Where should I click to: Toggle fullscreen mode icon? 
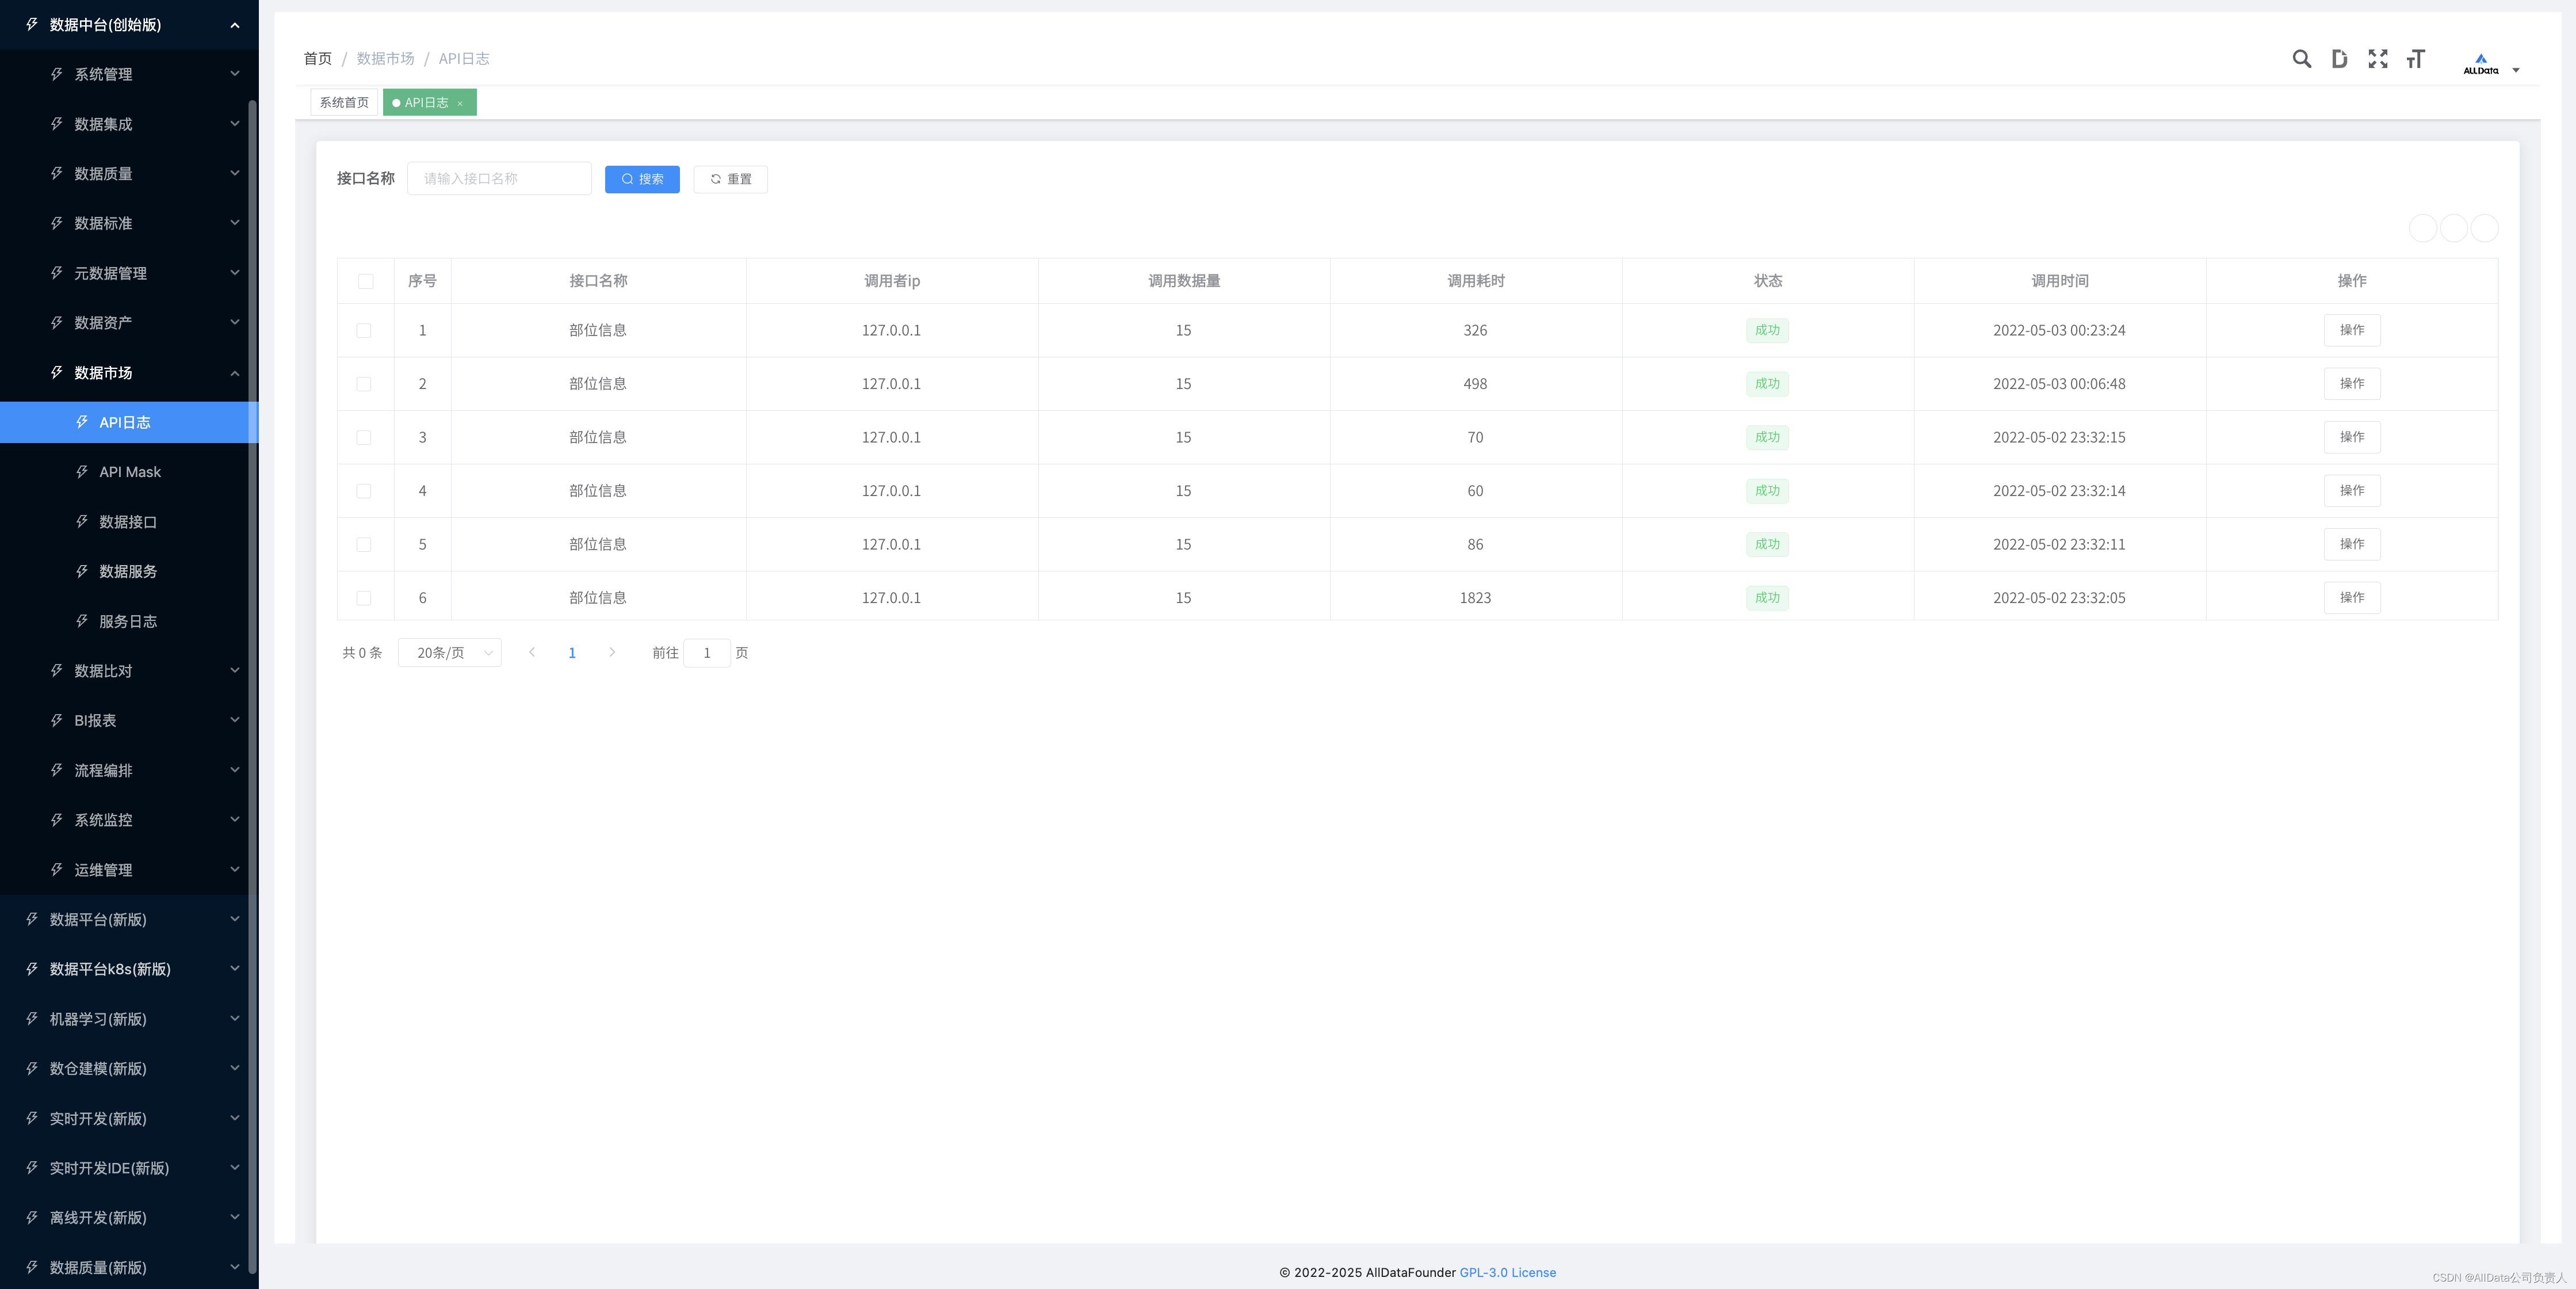pyautogui.click(x=2377, y=59)
